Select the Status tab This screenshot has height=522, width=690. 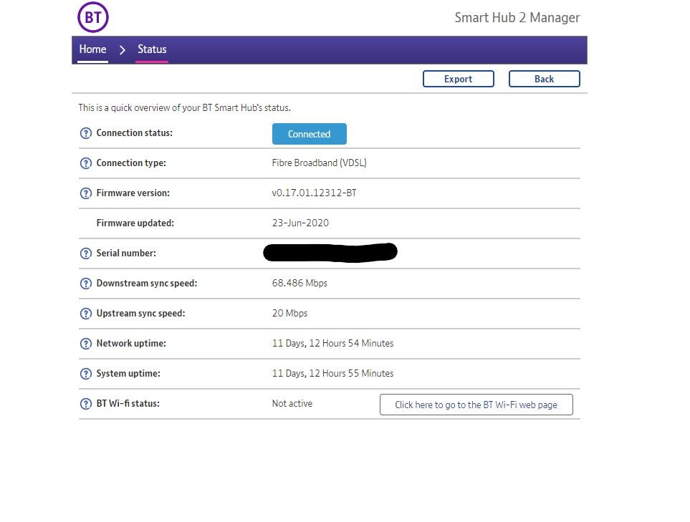coord(152,49)
